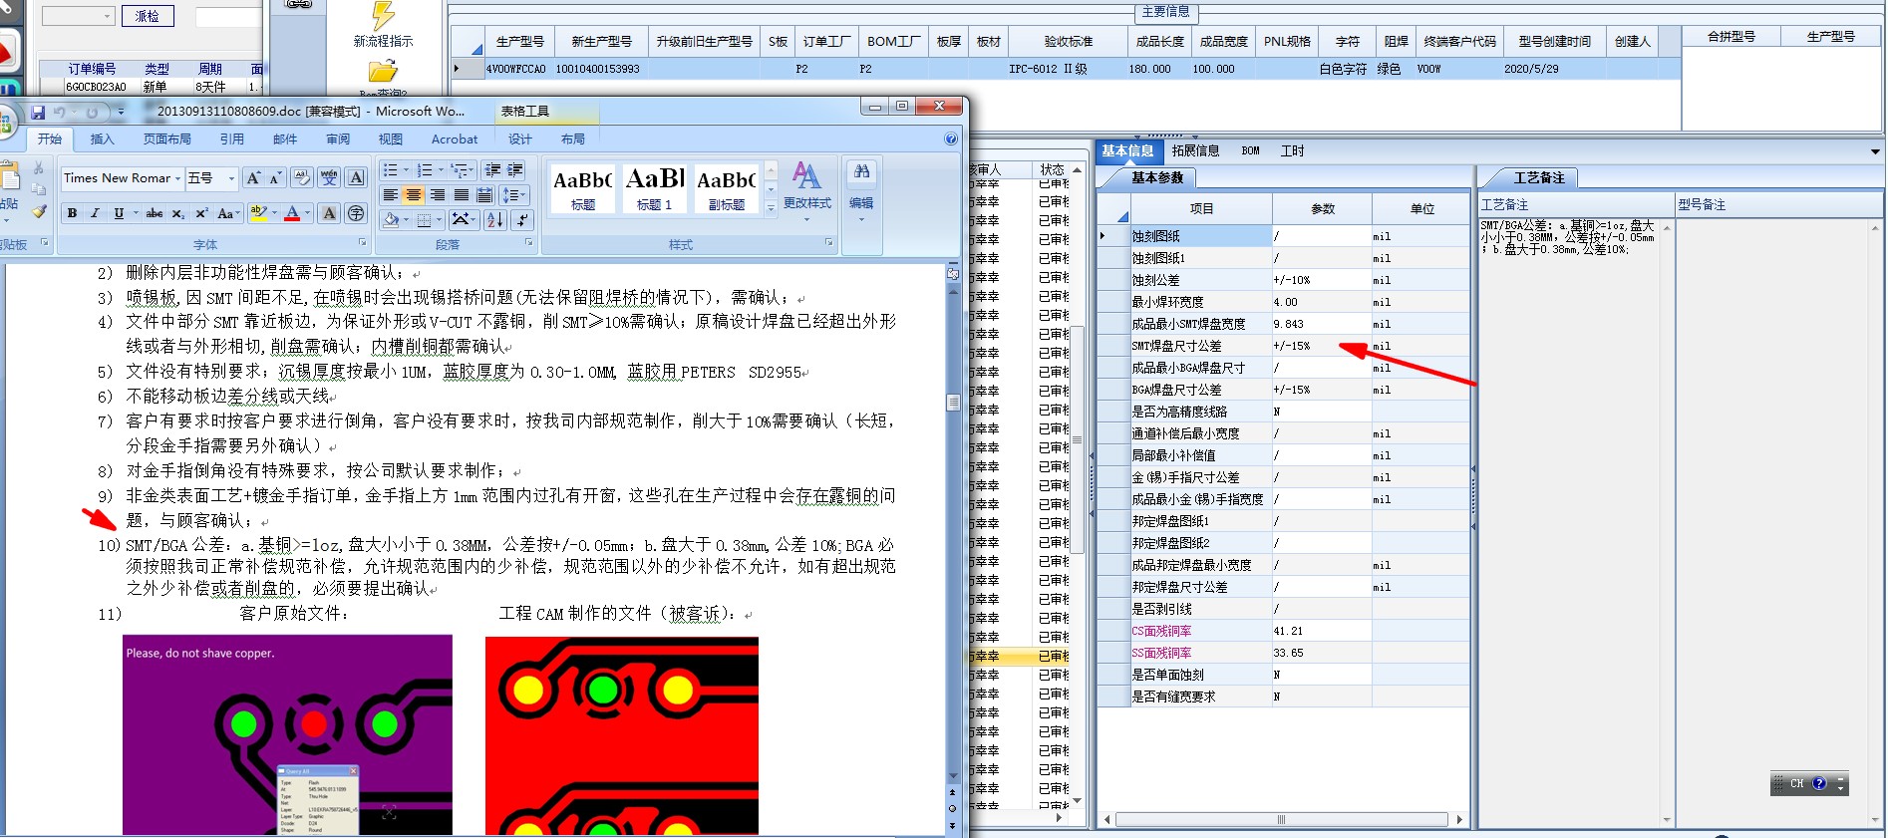Screen dimensions: 1888x838
Task: Open the 更改样式 change styles button
Action: pos(806,191)
